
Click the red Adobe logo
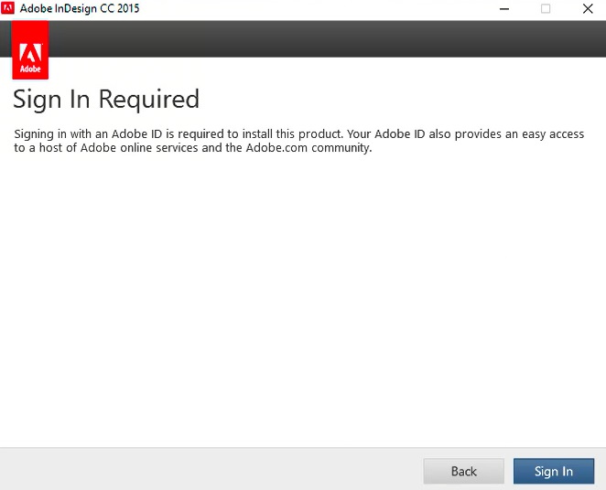point(30,51)
